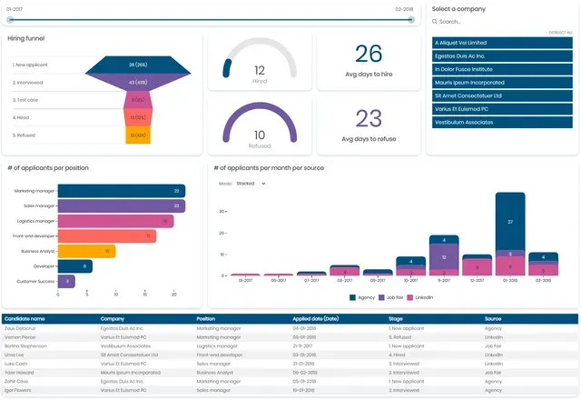Sort by Candidate name column header
Screen dimensions: 581x400
coord(25,319)
